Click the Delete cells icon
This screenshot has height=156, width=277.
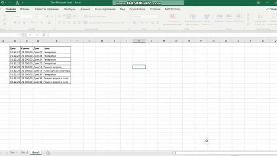pyautogui.click(x=229, y=16)
